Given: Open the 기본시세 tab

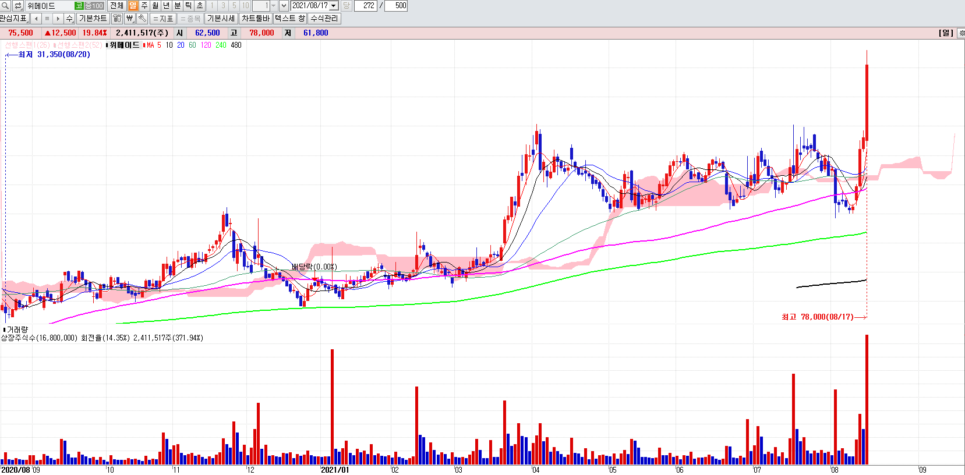Looking at the screenshot, I should tap(221, 19).
